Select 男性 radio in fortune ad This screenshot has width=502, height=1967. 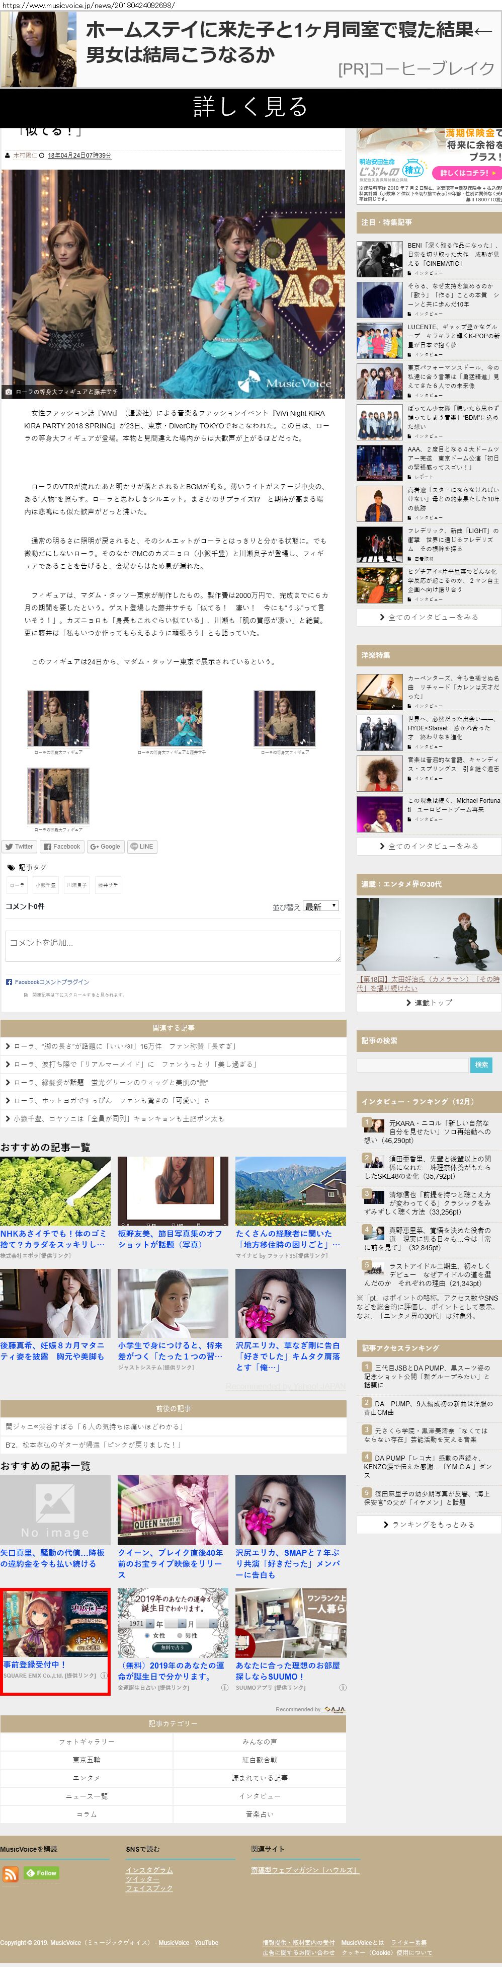(x=180, y=1635)
